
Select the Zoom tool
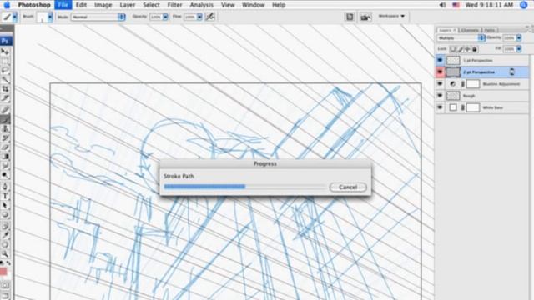click(5, 253)
